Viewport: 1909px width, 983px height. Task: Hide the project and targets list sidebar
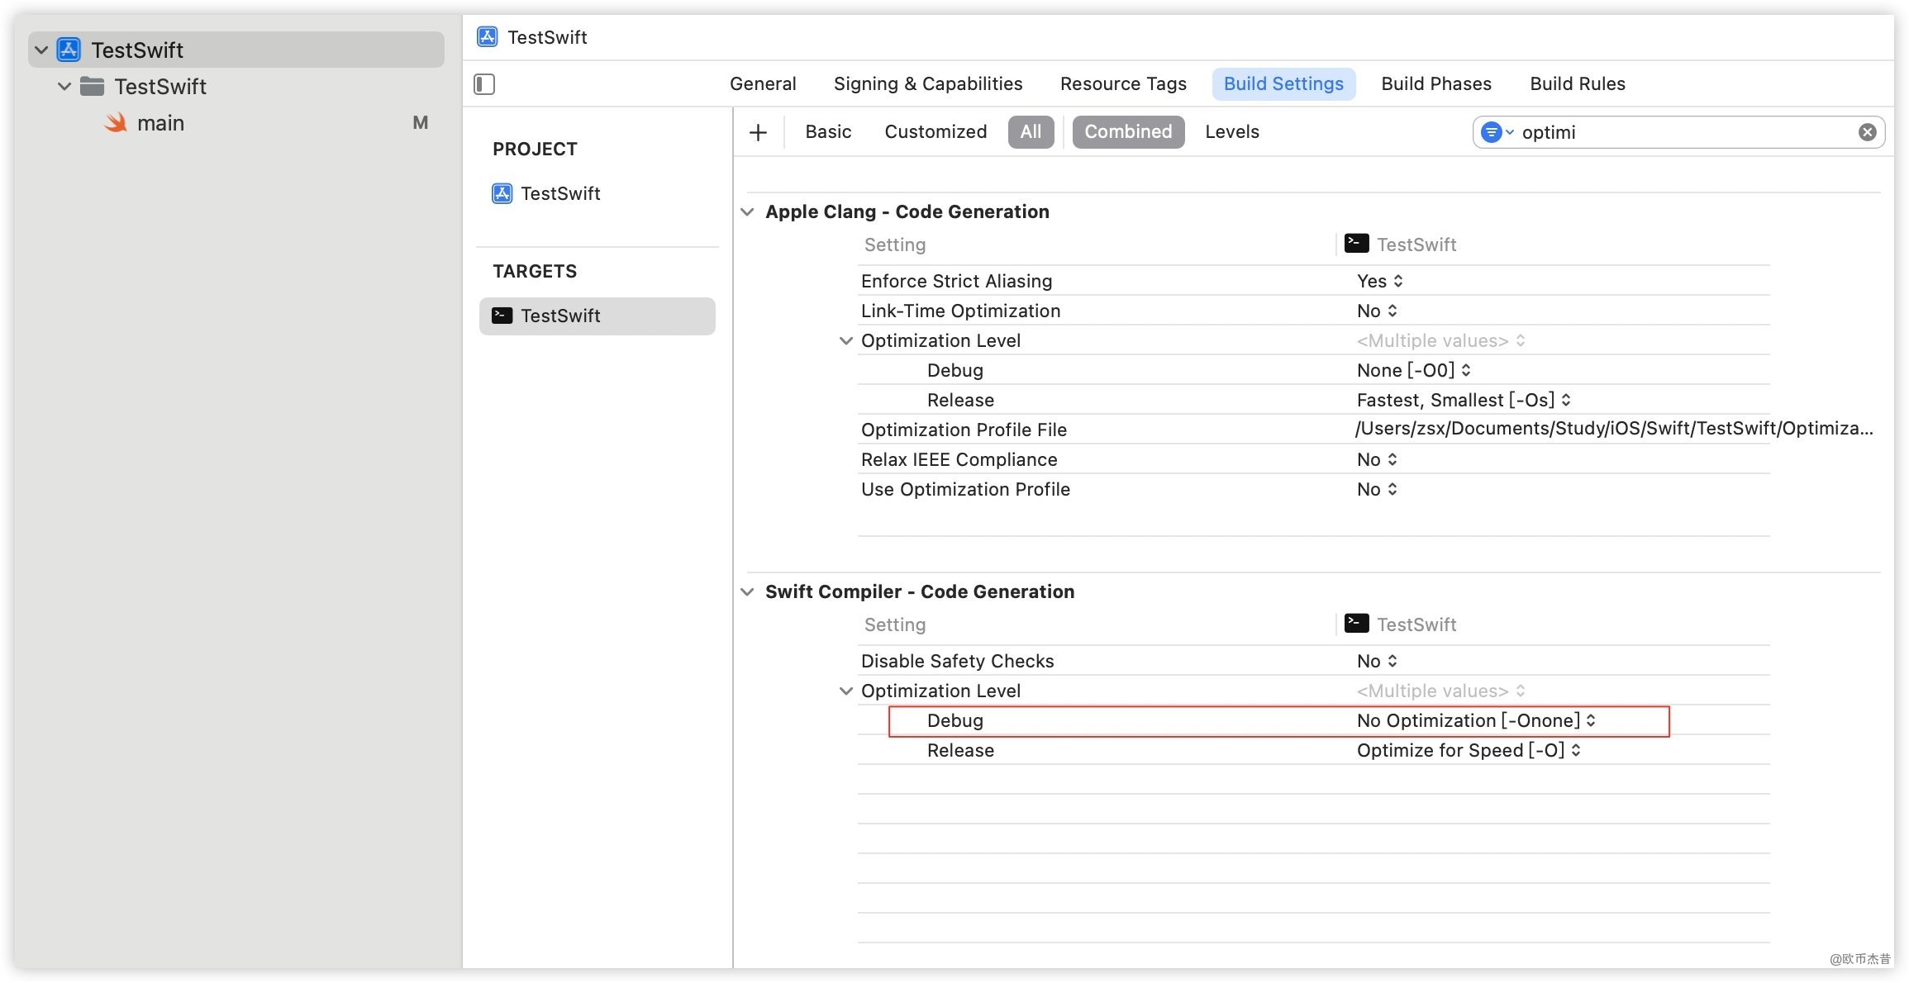click(484, 84)
